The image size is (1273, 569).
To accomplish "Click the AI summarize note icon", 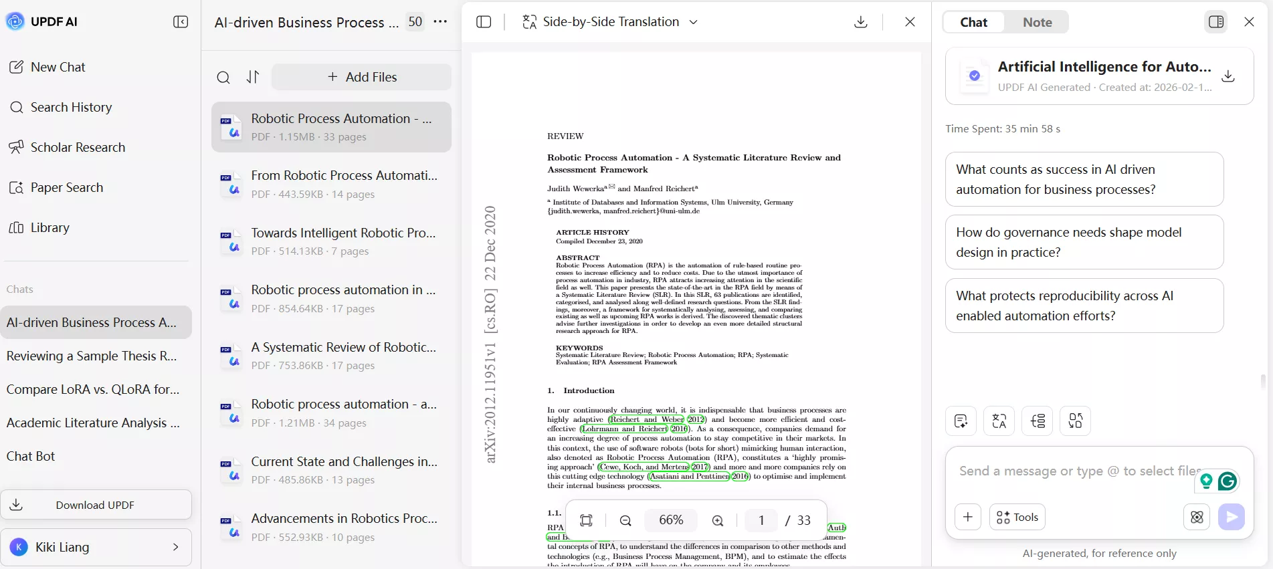I will click(x=961, y=421).
